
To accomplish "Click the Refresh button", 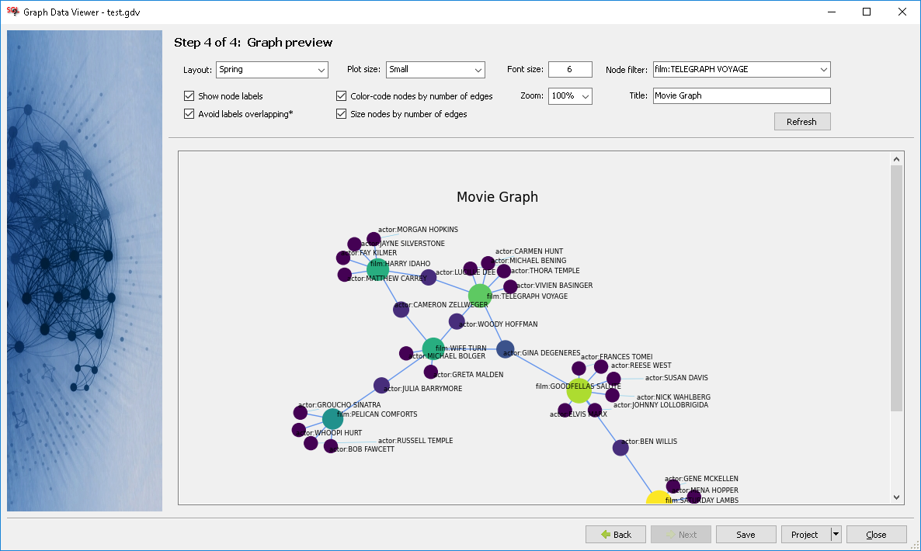I will pos(801,122).
